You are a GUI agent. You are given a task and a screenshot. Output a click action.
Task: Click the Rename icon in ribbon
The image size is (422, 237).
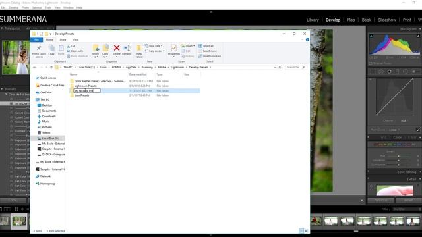pos(127,48)
